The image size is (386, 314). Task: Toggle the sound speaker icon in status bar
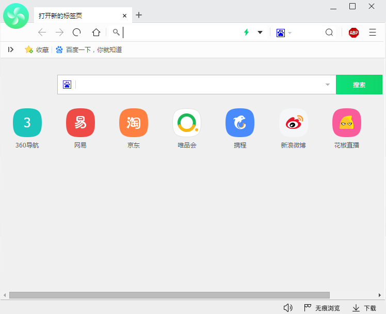coord(288,308)
